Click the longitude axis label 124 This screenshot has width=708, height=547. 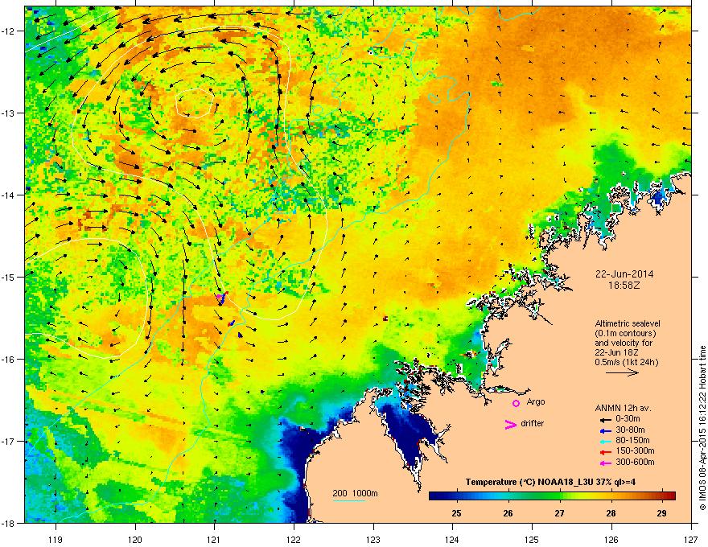(452, 539)
